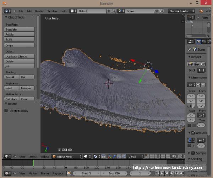Image resolution: width=213 pixels, height=178 pixels.
Task: Play animation in reverse
Action: (x=167, y=173)
